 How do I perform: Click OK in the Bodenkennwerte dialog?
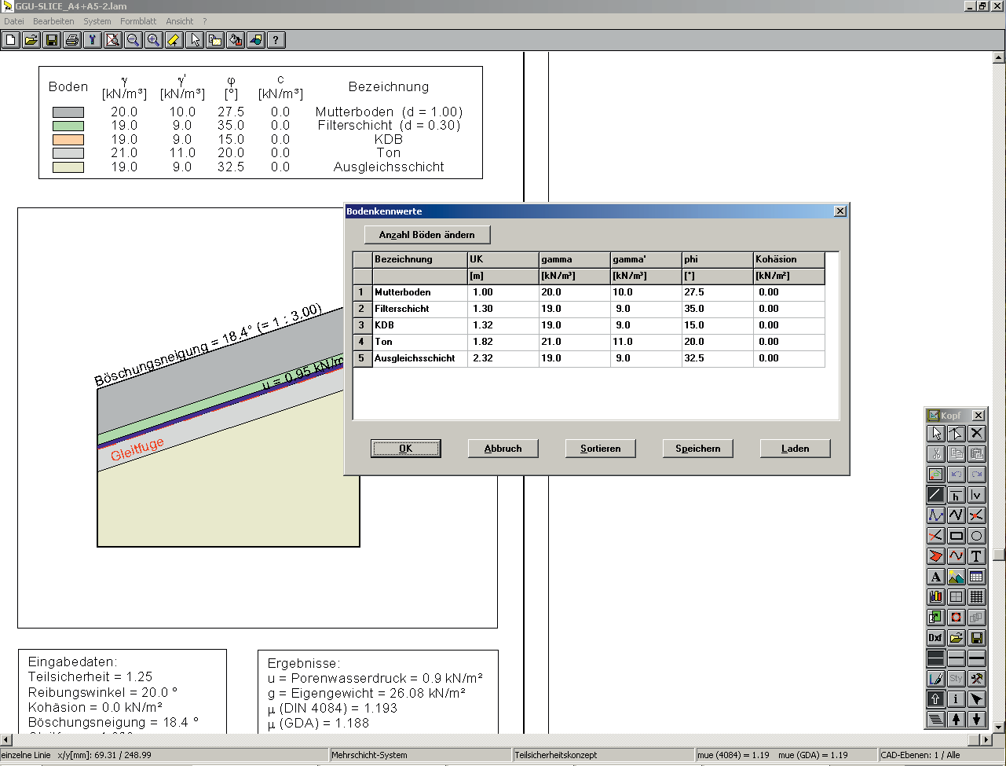tap(406, 449)
